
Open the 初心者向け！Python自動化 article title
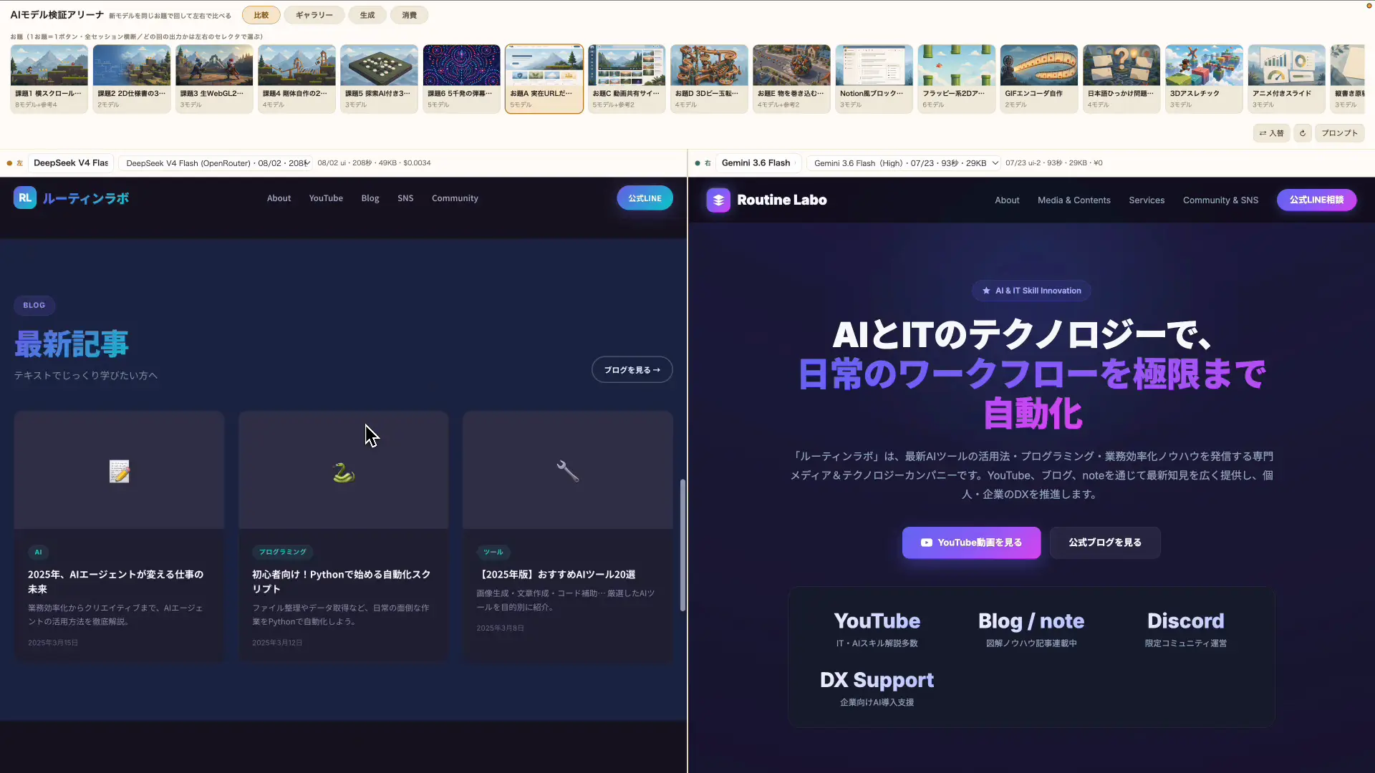(341, 582)
